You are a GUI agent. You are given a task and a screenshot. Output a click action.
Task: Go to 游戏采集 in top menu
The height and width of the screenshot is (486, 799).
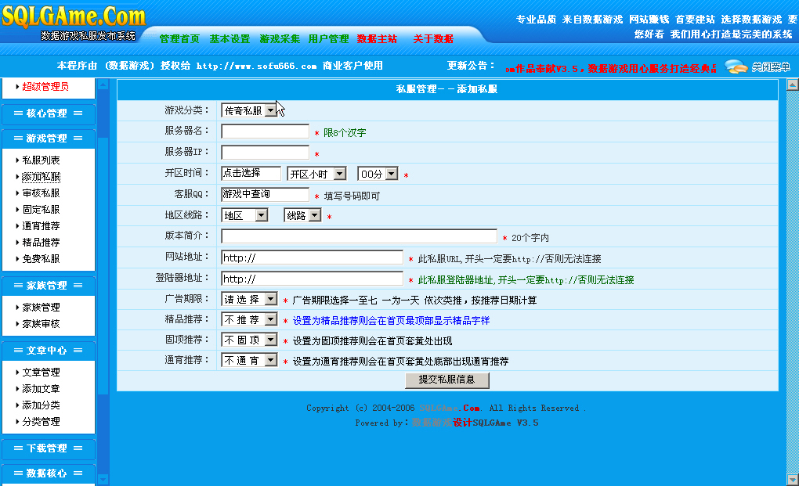coord(280,39)
